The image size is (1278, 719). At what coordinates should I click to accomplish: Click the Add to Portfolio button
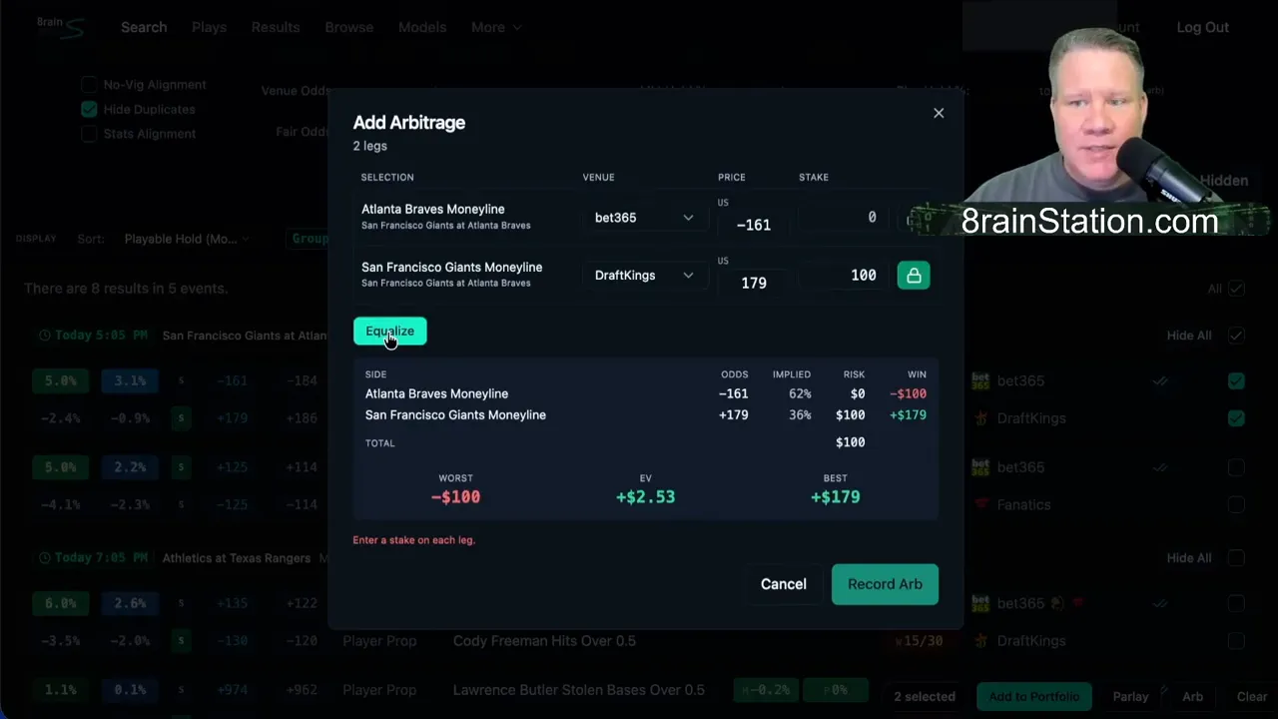(x=1033, y=697)
